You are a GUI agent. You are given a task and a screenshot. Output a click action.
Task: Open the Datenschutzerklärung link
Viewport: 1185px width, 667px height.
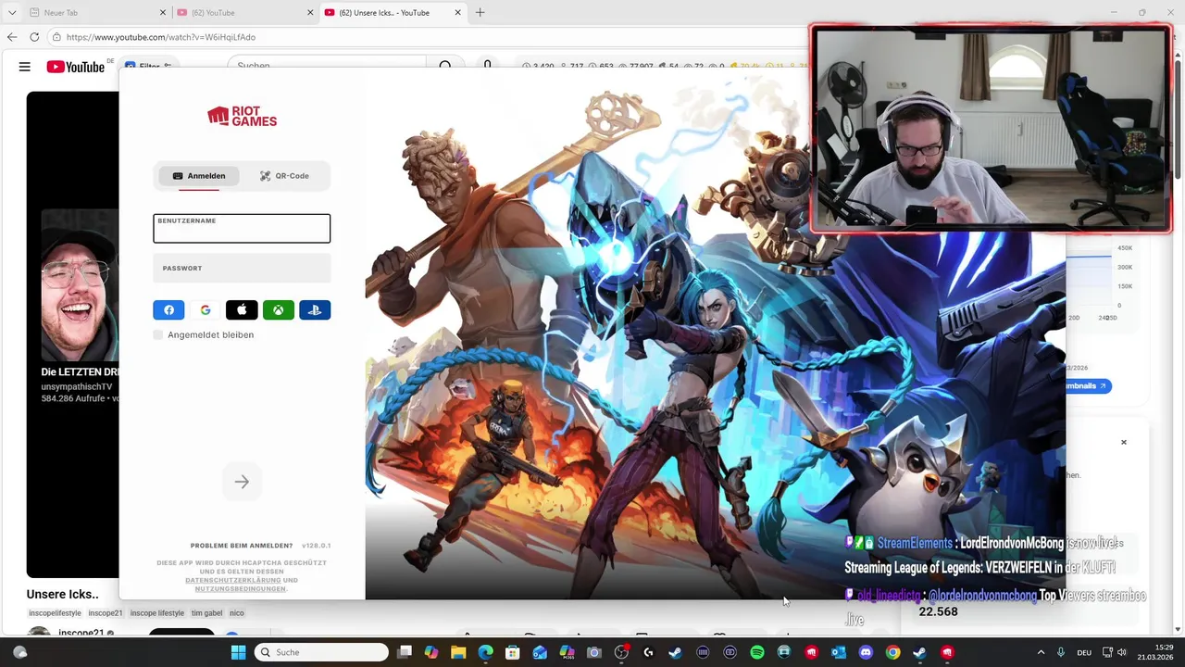(x=233, y=580)
